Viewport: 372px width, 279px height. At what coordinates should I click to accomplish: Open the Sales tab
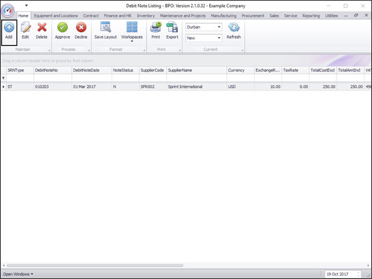pos(274,16)
